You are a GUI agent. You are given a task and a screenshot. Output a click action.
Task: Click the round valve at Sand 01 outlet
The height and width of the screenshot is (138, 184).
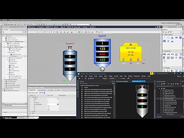tap(102, 69)
